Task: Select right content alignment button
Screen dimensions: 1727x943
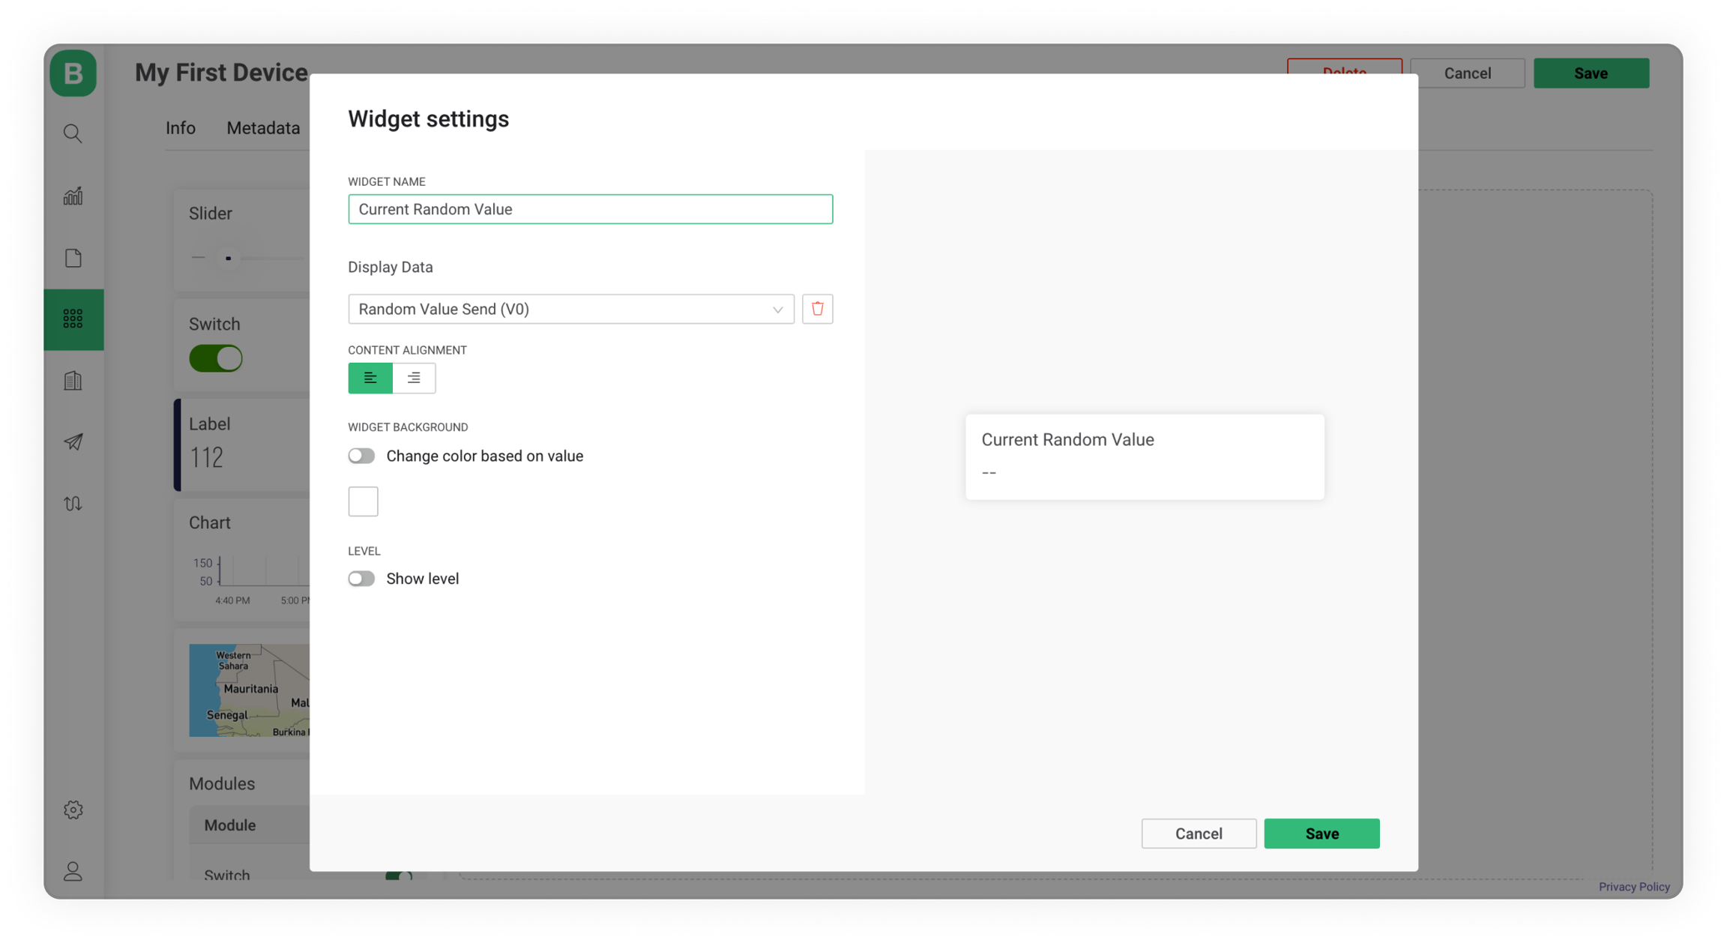Action: [413, 378]
